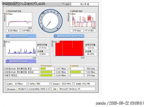Click the 8.29 Mbps gauge table value
The height and width of the screenshot is (107, 146).
click(61, 75)
